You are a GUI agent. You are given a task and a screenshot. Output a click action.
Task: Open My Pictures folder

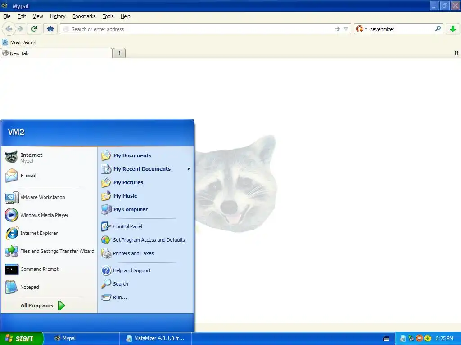coord(146,182)
